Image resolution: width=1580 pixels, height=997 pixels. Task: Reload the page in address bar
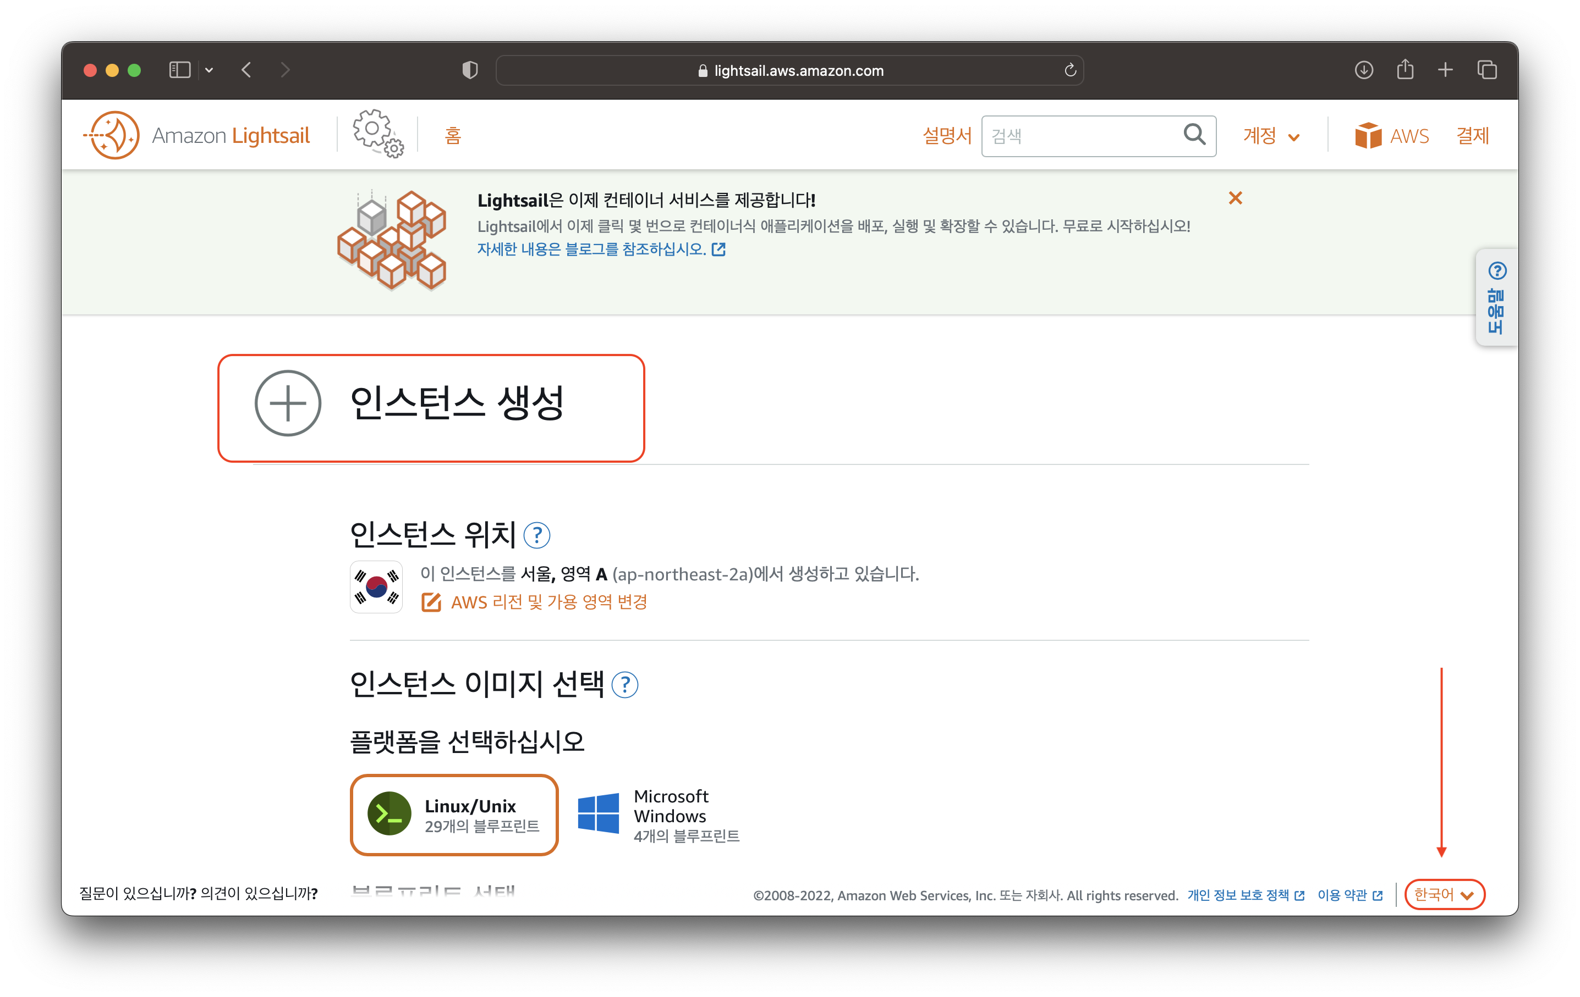(x=1069, y=70)
